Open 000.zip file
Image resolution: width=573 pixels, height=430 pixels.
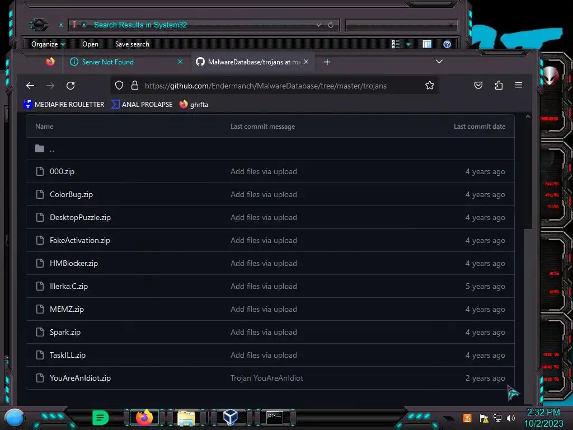point(62,171)
